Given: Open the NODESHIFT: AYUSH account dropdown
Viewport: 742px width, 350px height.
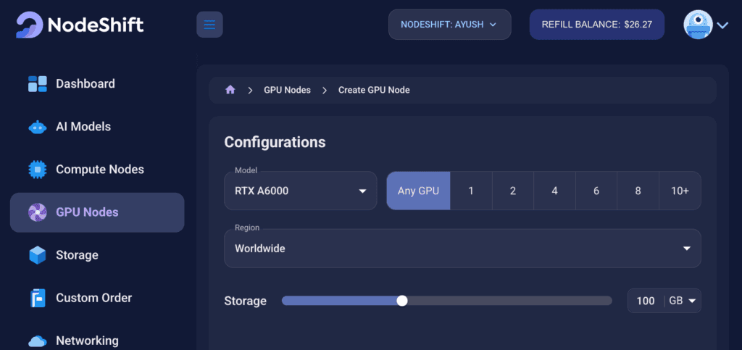Looking at the screenshot, I should pos(449,25).
